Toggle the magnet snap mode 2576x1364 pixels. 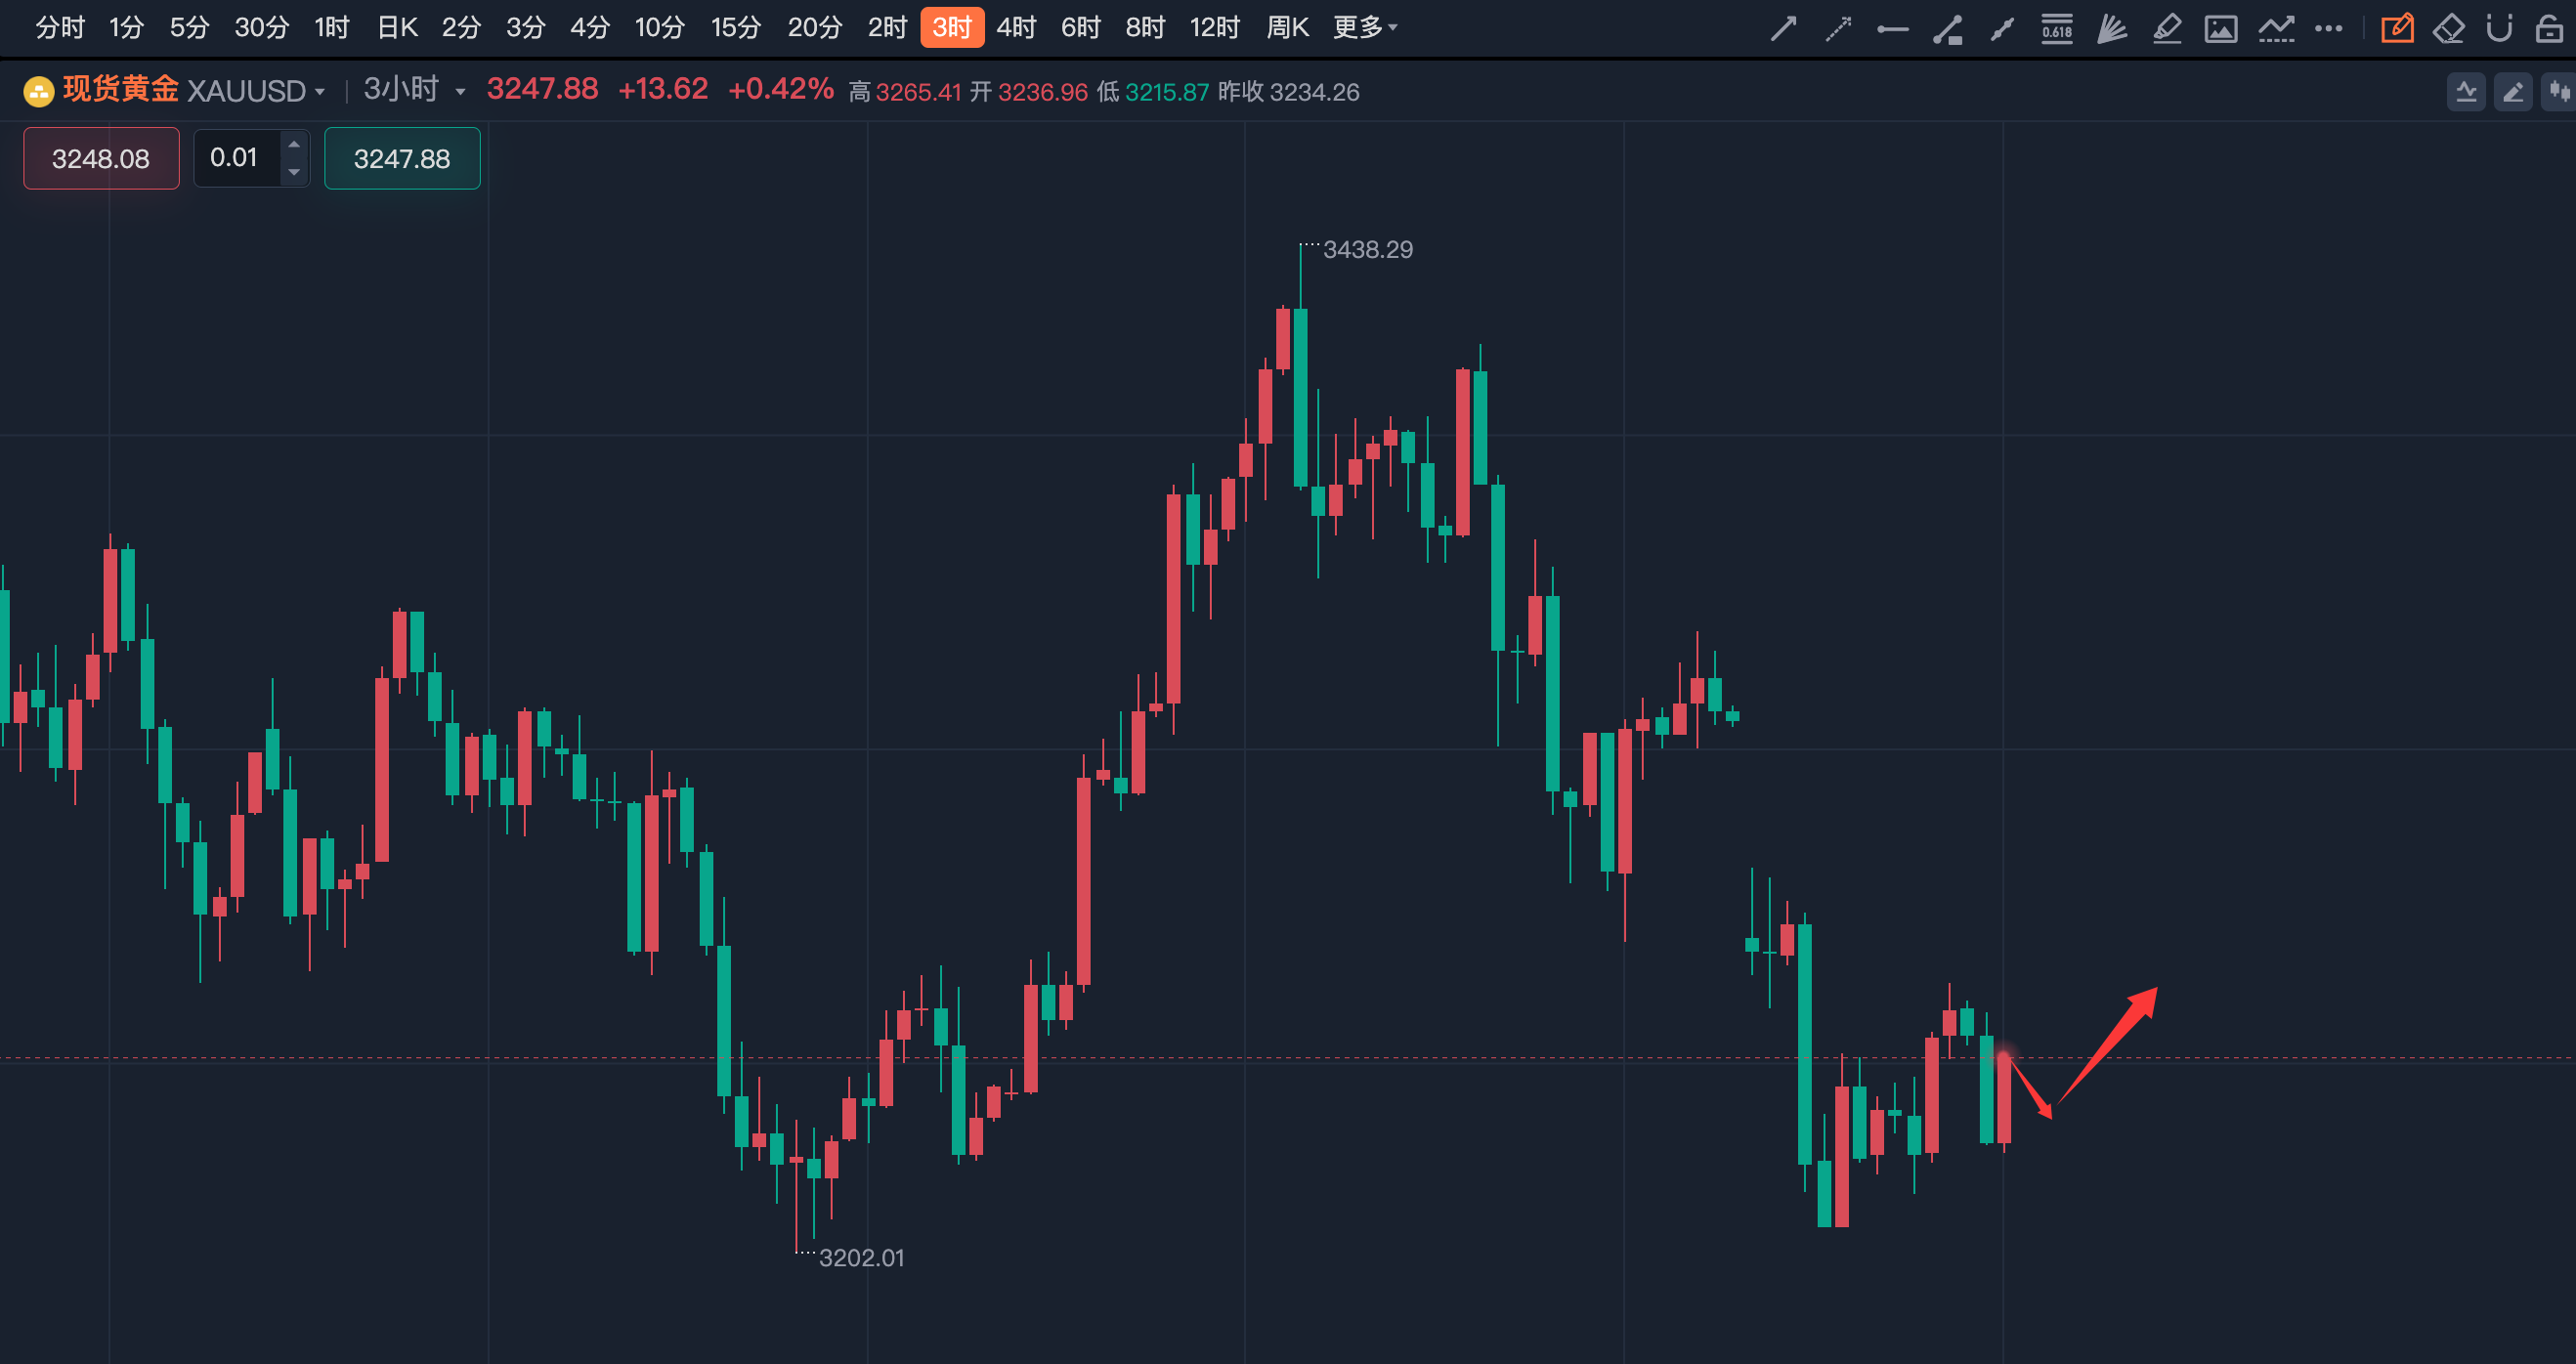pos(2499,29)
